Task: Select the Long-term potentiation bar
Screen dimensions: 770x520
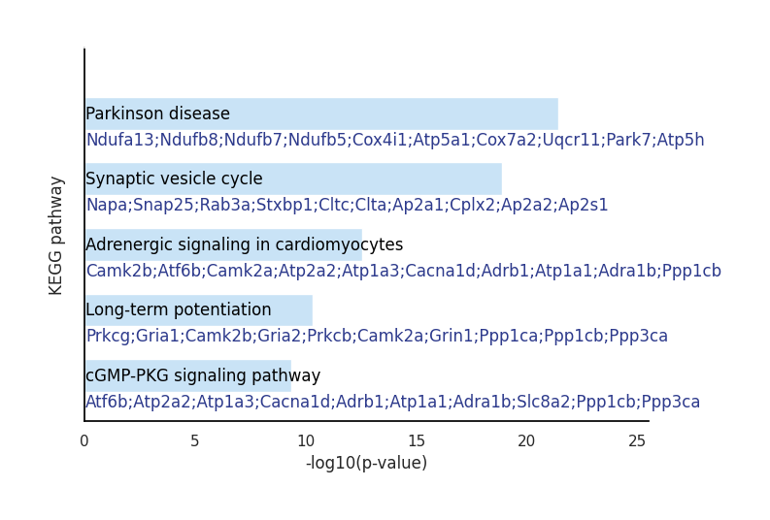Action: [x=199, y=310]
